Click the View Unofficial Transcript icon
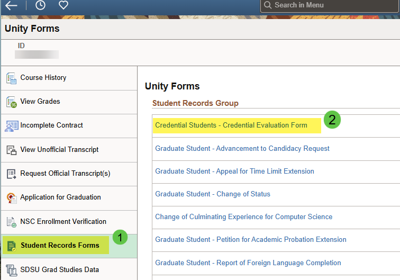The width and height of the screenshot is (400, 280). tap(11, 150)
